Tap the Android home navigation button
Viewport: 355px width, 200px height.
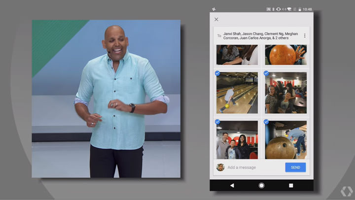(261, 186)
